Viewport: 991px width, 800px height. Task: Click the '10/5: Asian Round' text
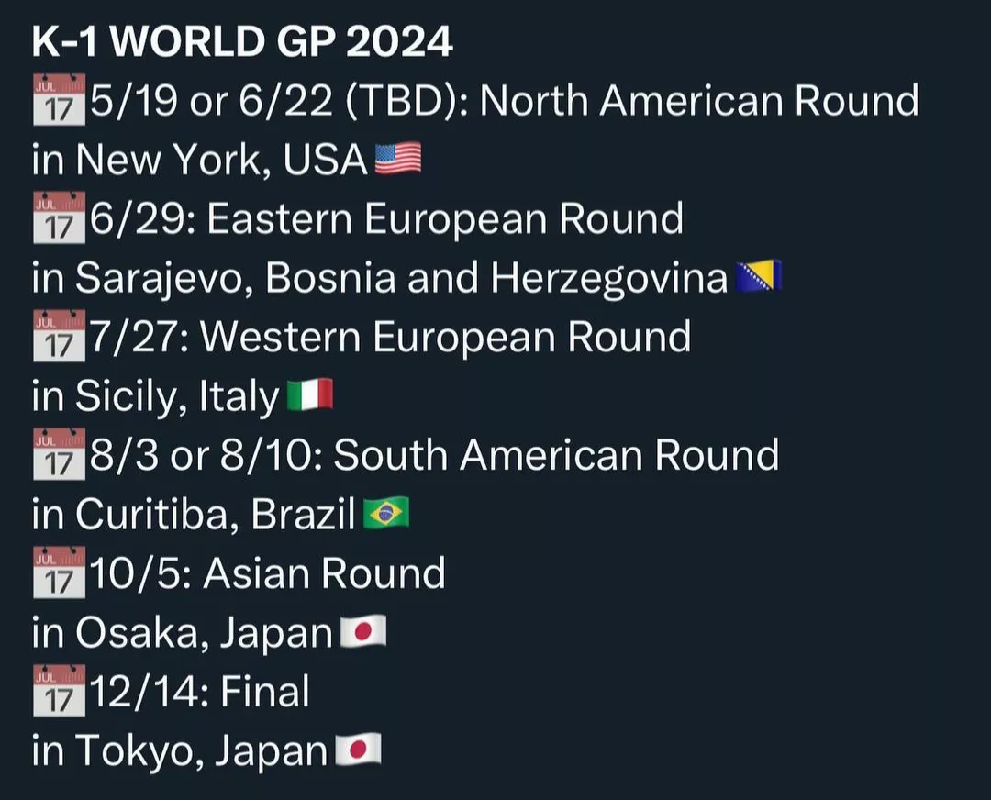[x=267, y=573]
